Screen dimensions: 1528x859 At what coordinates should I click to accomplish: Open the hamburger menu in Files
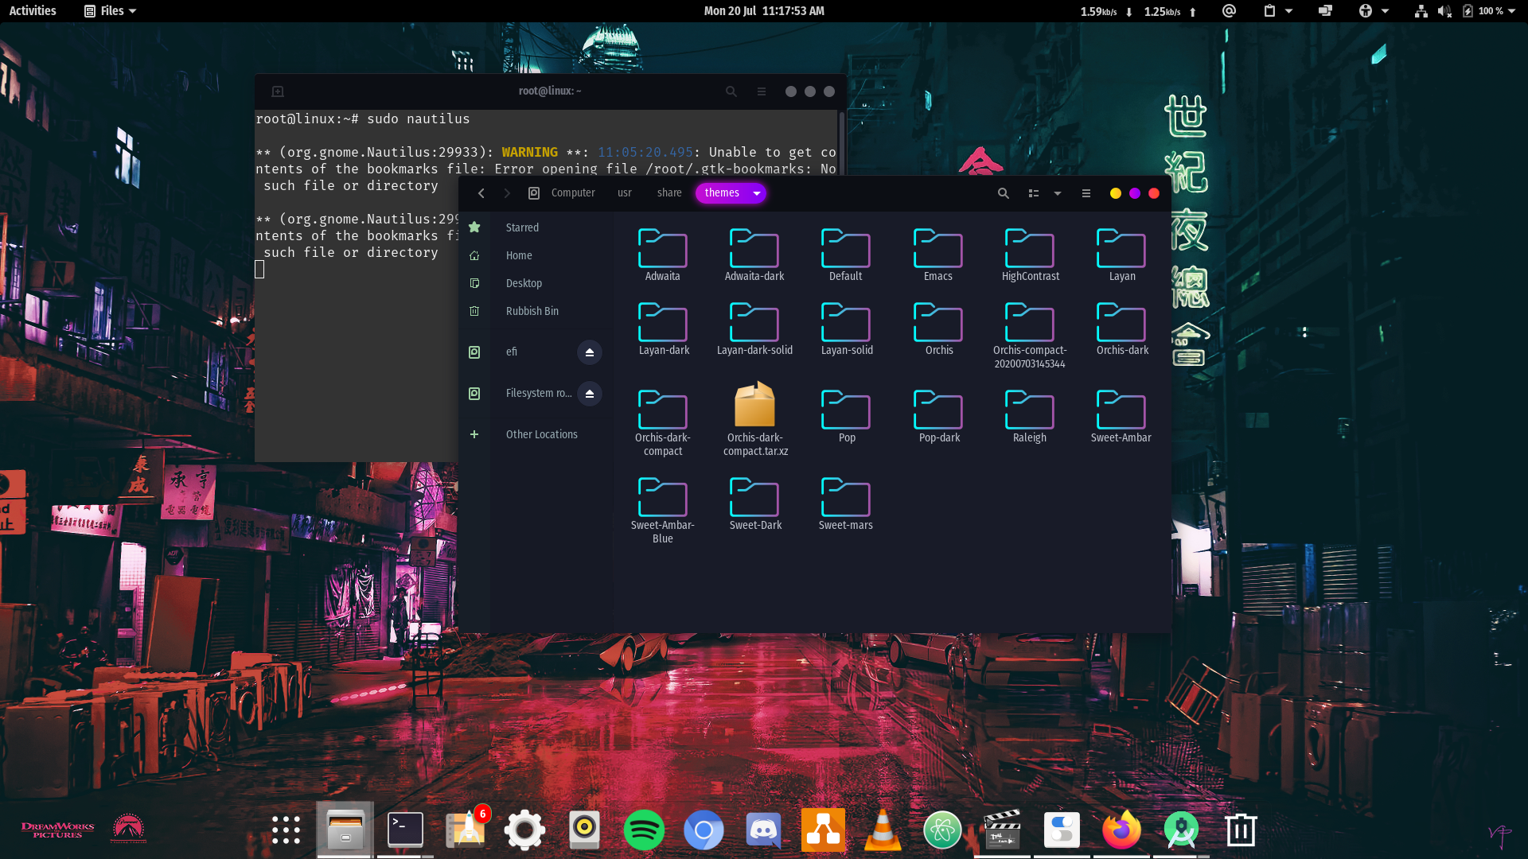[x=1086, y=193]
